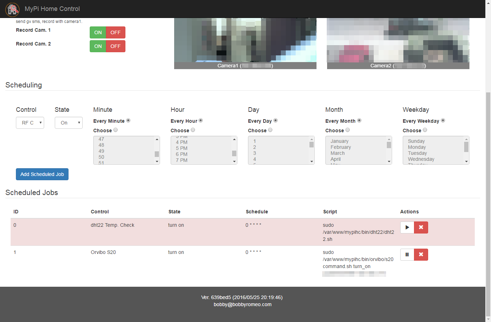Click the Minute list up arrow

[157, 139]
